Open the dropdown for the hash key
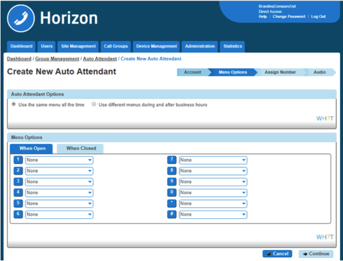The width and height of the screenshot is (343, 261). click(x=213, y=214)
